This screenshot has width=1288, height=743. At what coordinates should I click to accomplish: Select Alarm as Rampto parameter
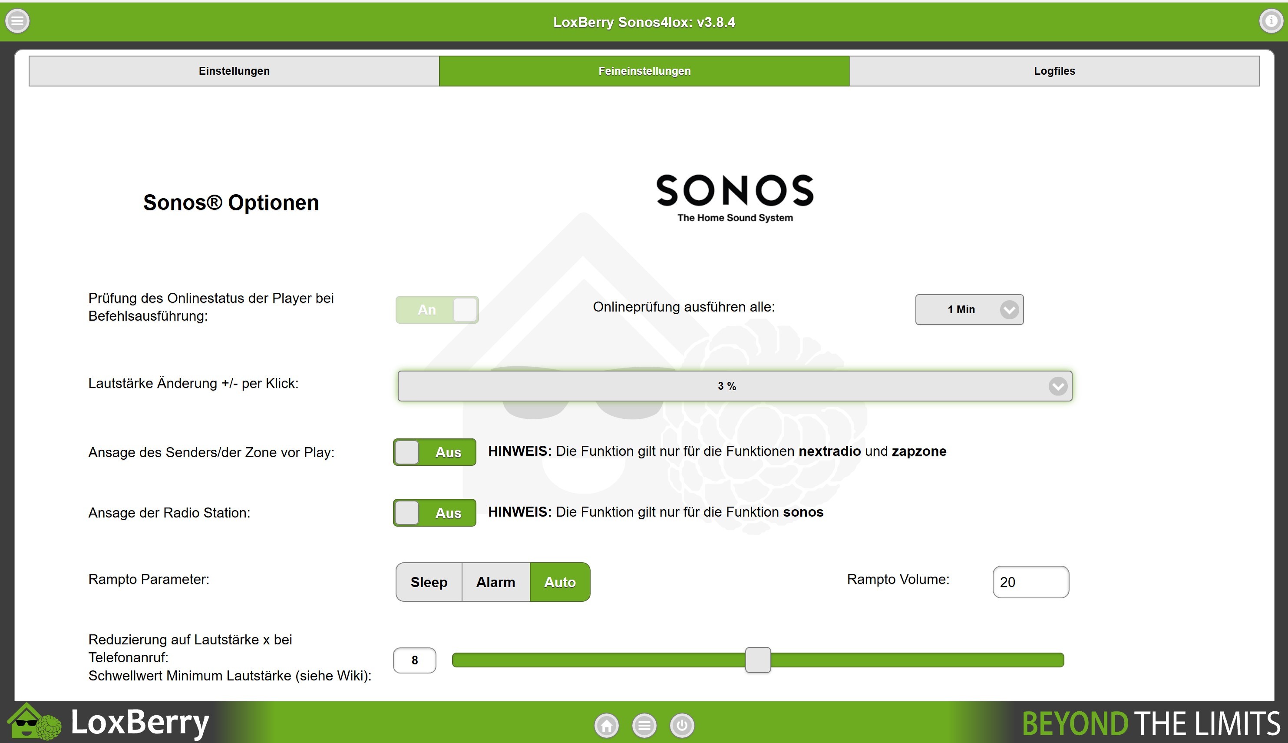pyautogui.click(x=495, y=582)
